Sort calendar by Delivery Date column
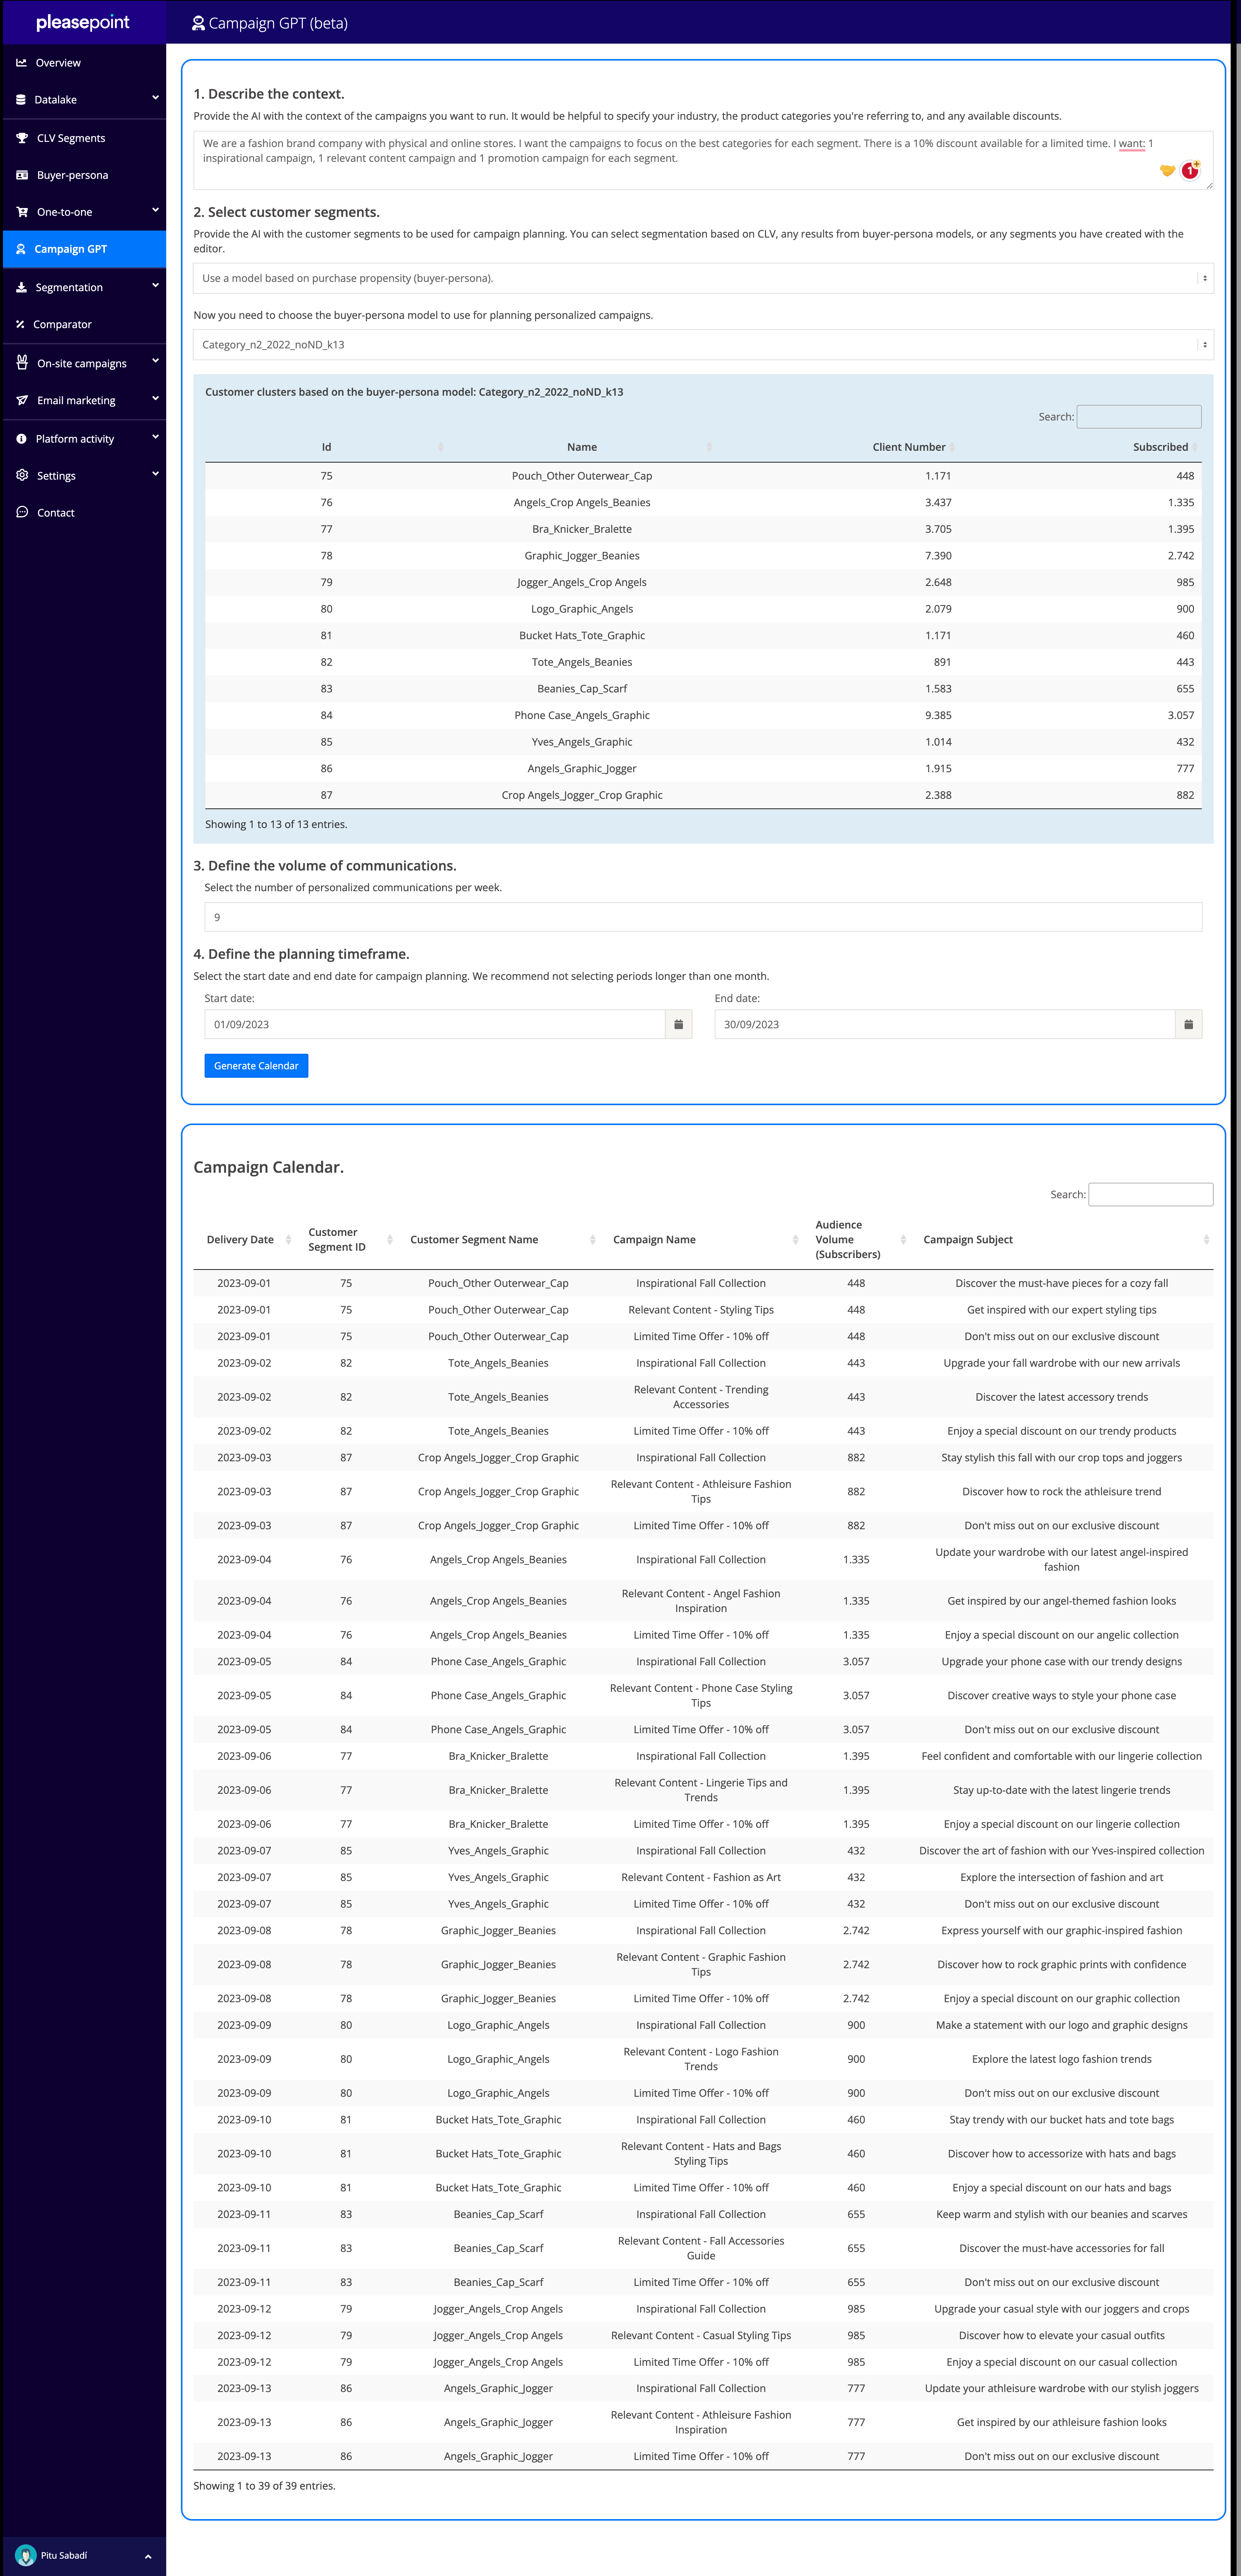 (x=240, y=1239)
